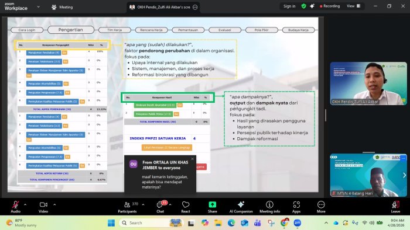This screenshot has height=230, width=410.
Task: Open the clock showing 9:04 AM
Action: (396, 223)
